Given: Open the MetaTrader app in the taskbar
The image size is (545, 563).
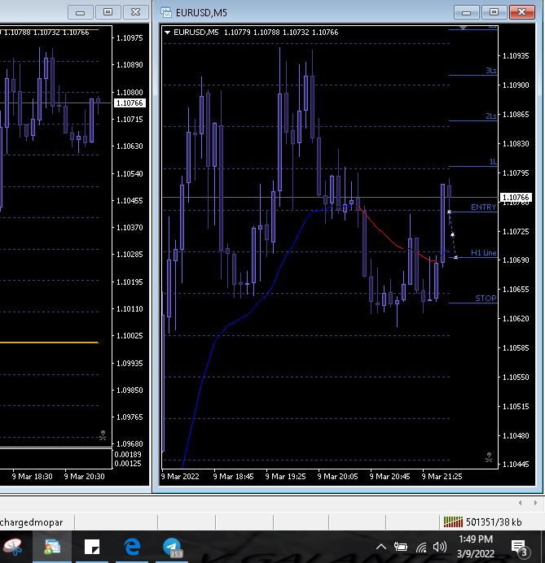Looking at the screenshot, I should (52, 546).
